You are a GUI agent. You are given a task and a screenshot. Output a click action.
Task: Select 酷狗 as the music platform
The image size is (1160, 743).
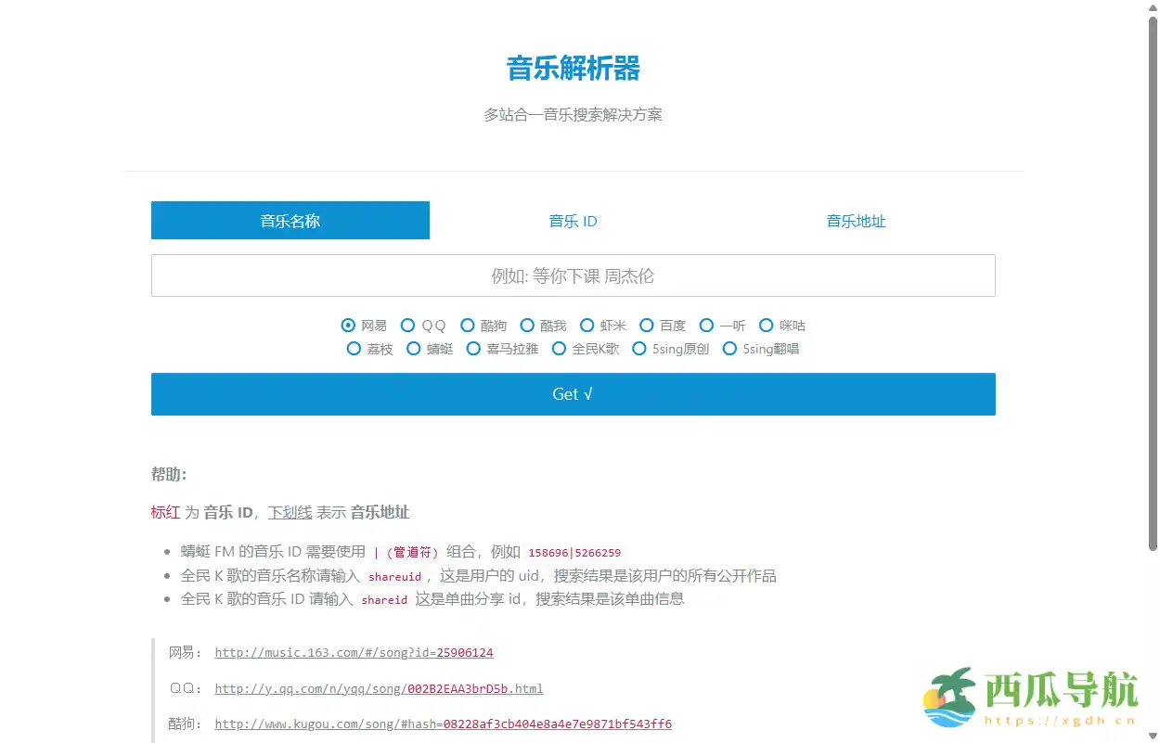pyautogui.click(x=465, y=325)
